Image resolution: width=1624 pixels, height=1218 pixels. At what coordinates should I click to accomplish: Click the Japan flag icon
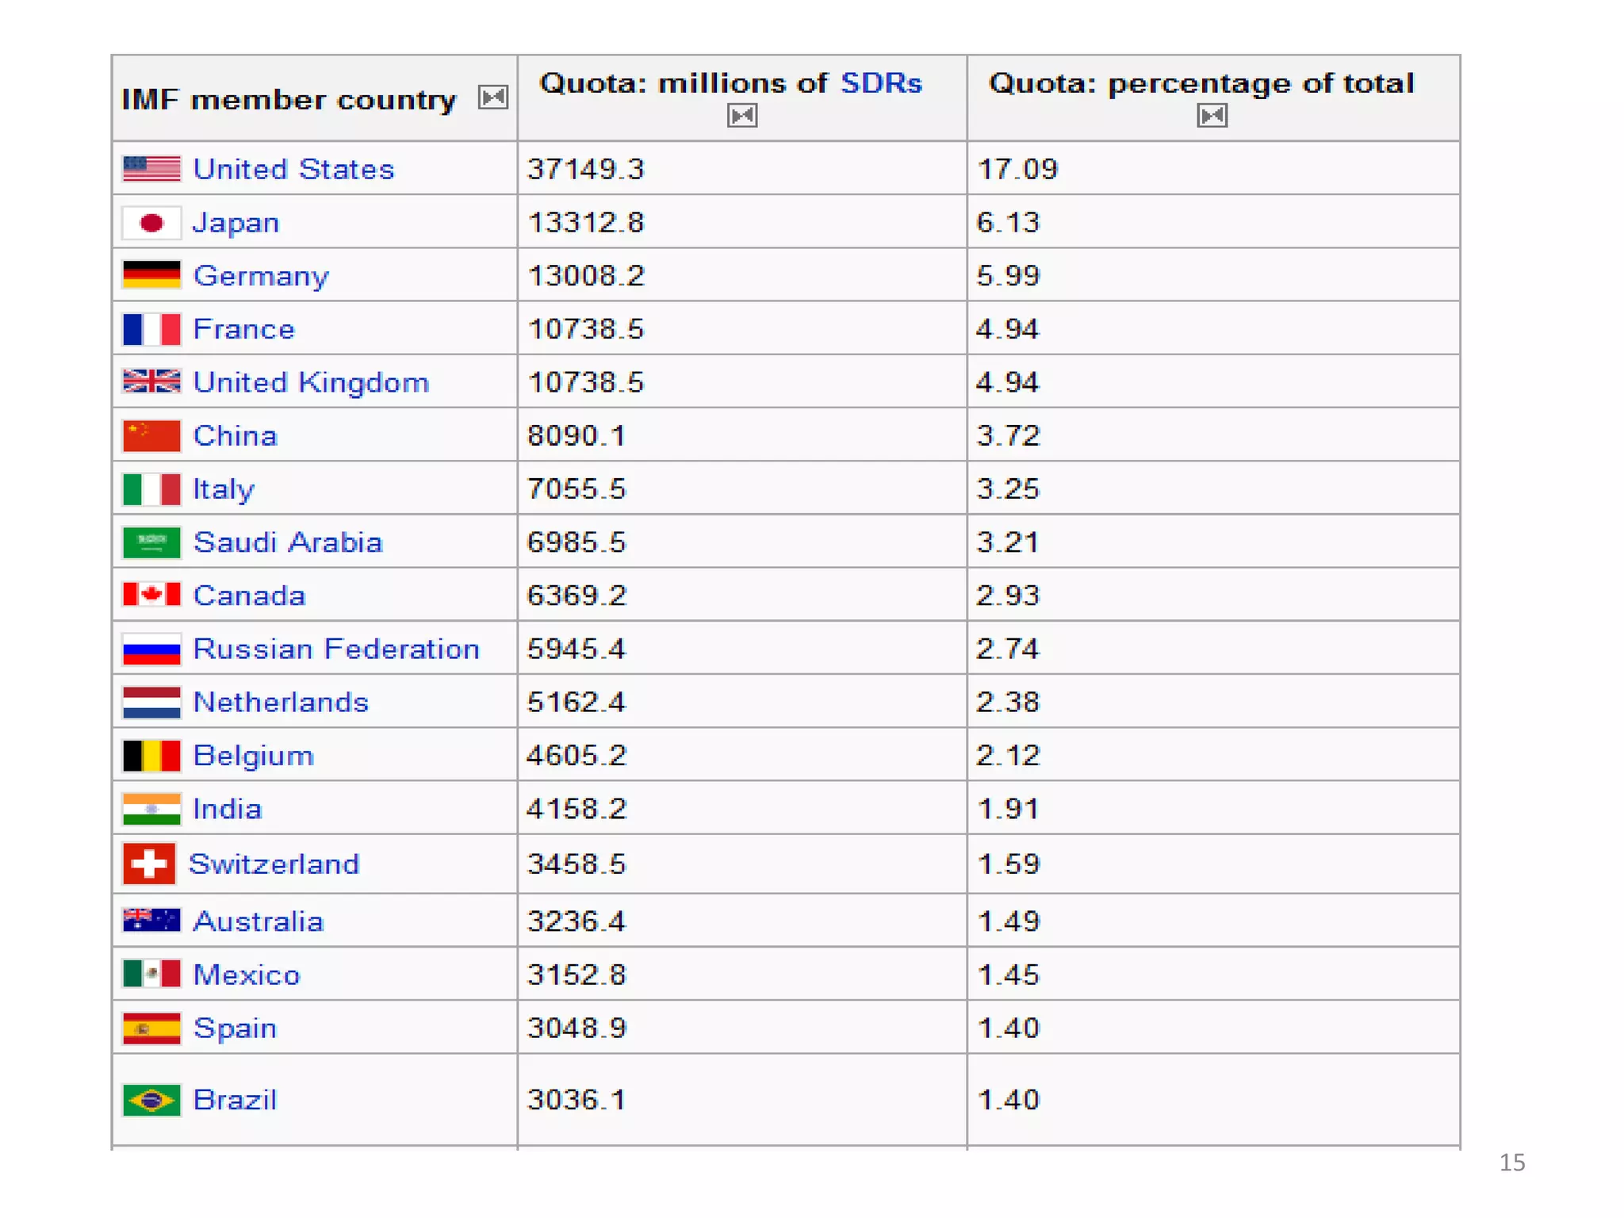151,223
